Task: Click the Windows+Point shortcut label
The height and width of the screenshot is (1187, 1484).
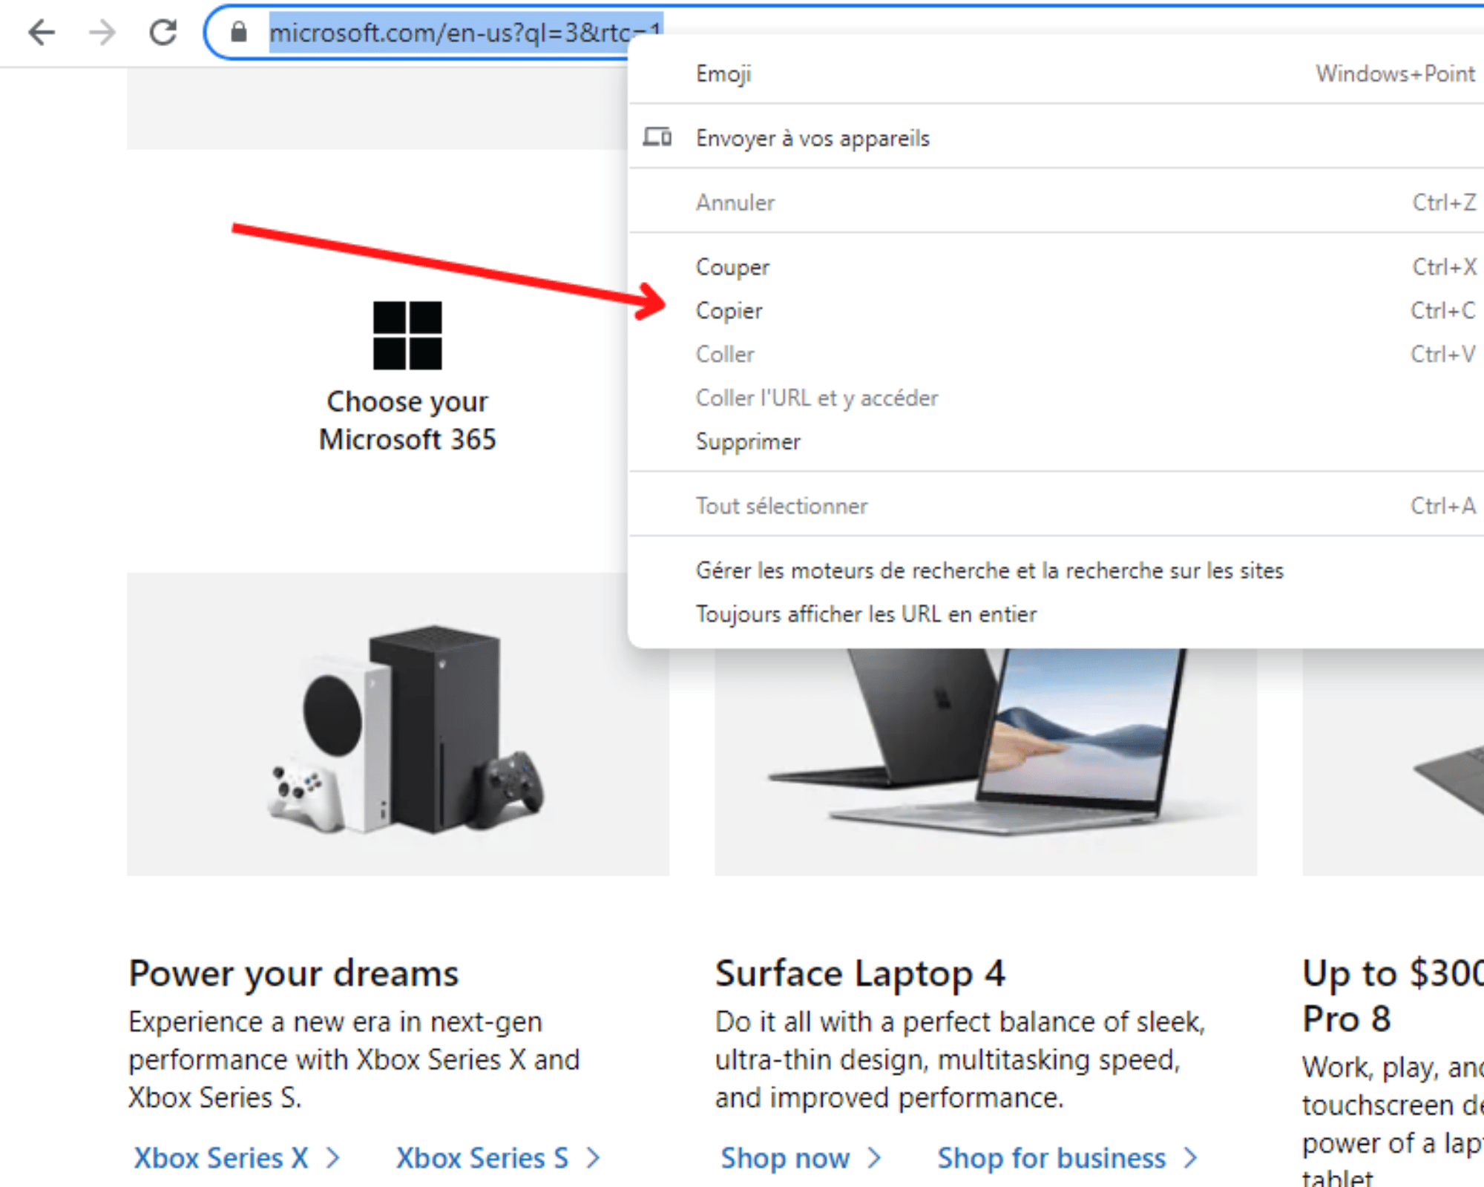Action: coord(1395,73)
